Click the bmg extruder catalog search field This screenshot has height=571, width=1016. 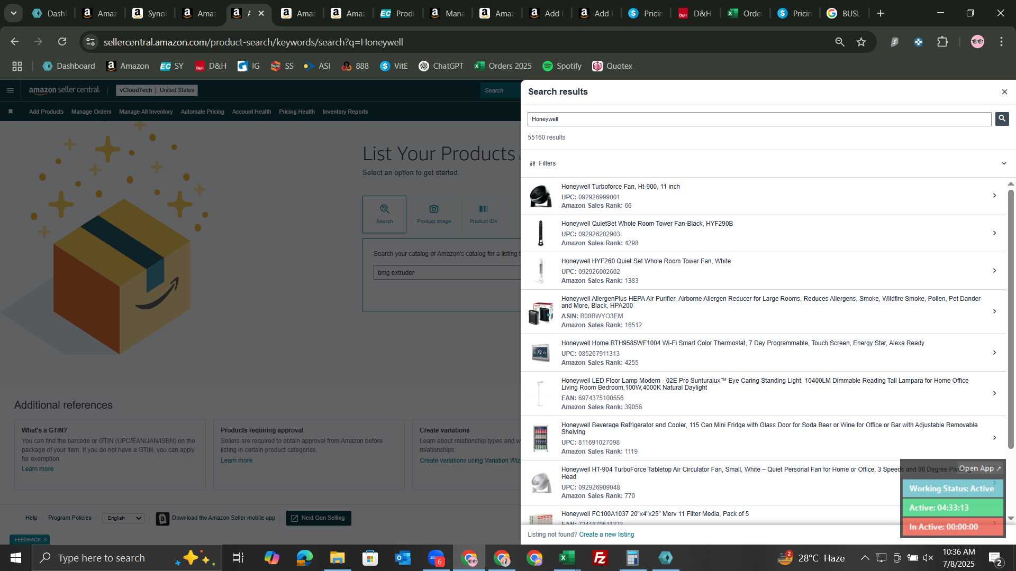pyautogui.click(x=447, y=273)
